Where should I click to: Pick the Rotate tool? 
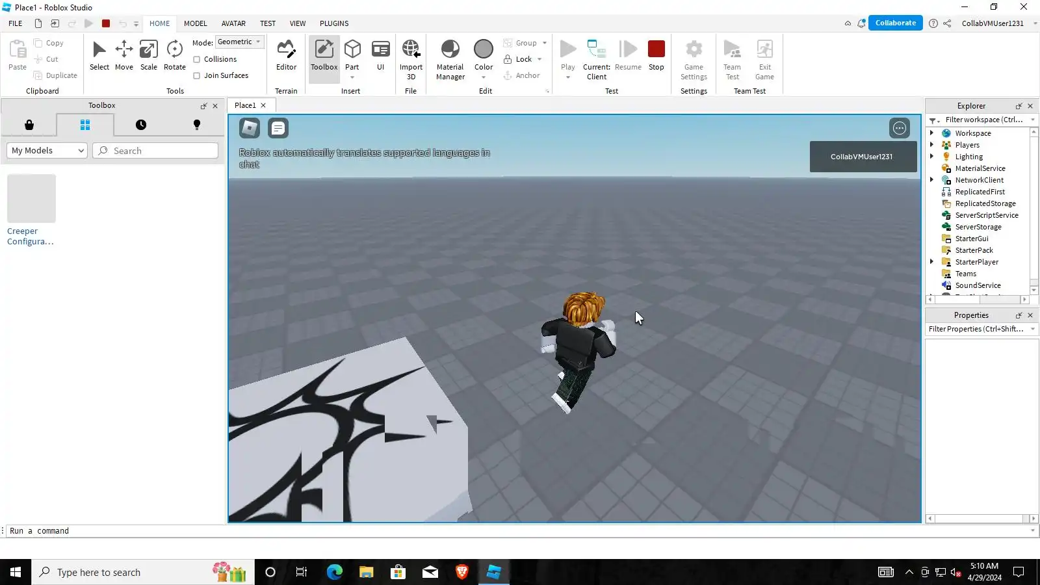175,56
